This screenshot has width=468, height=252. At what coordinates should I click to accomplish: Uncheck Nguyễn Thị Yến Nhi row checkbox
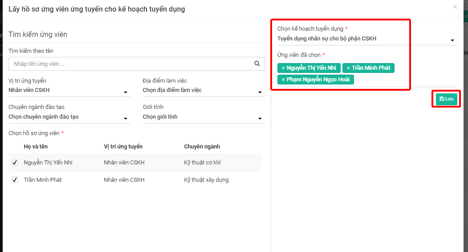click(x=15, y=163)
